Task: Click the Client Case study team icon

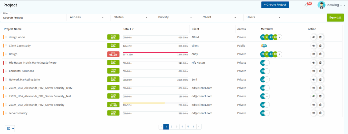Action: pos(264,46)
